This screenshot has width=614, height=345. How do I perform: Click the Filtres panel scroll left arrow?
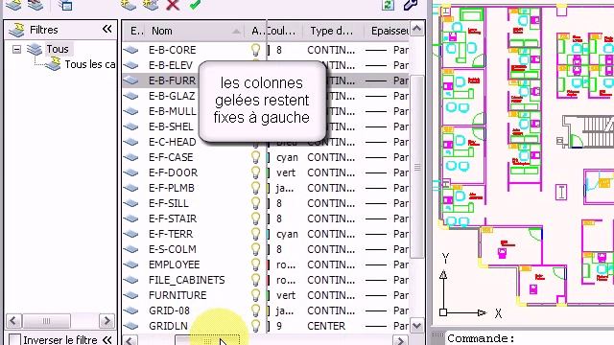tap(13, 321)
